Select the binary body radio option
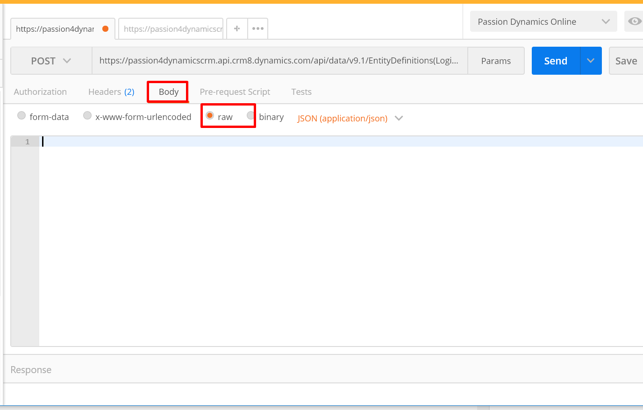The width and height of the screenshot is (643, 410). tap(251, 115)
